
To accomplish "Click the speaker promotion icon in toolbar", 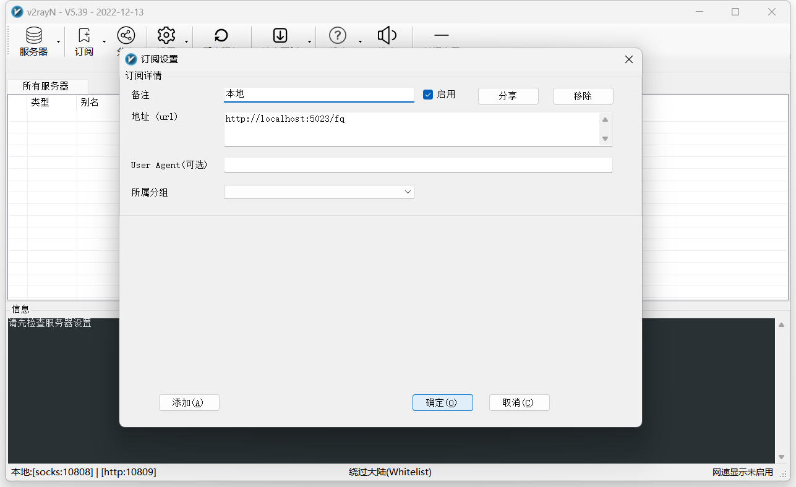I will click(x=387, y=35).
